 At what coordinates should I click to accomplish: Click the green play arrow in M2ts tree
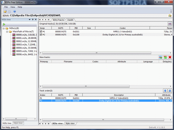pos(4,24)
